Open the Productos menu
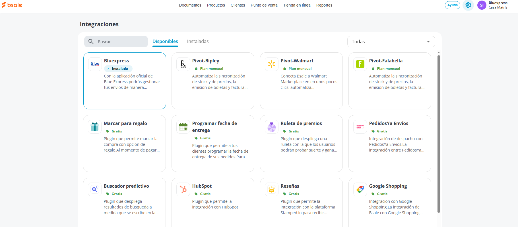Screen dimensions: 518x227 (x=216, y=5)
